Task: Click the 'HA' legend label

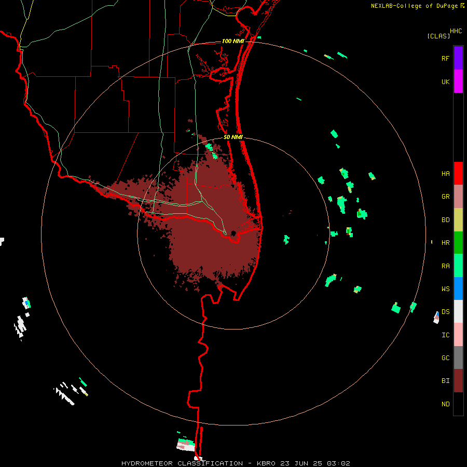Action: point(445,173)
